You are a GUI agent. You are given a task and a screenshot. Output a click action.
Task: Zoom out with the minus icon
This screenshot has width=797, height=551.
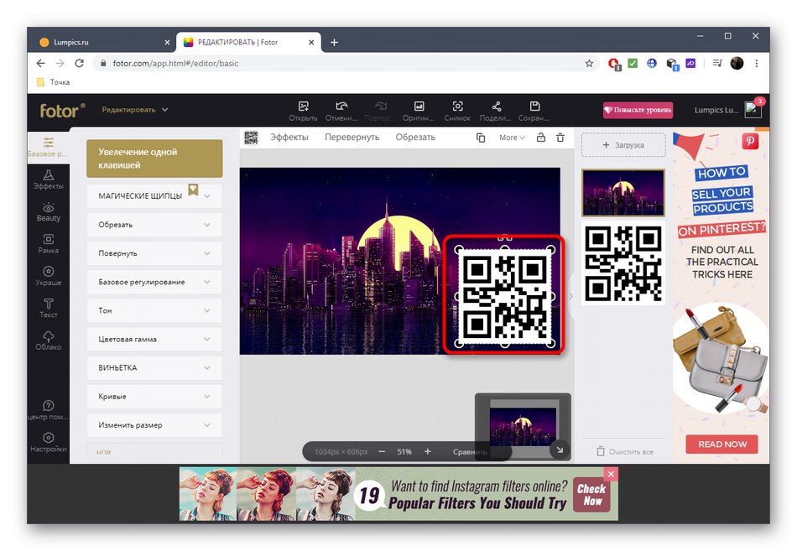click(382, 451)
